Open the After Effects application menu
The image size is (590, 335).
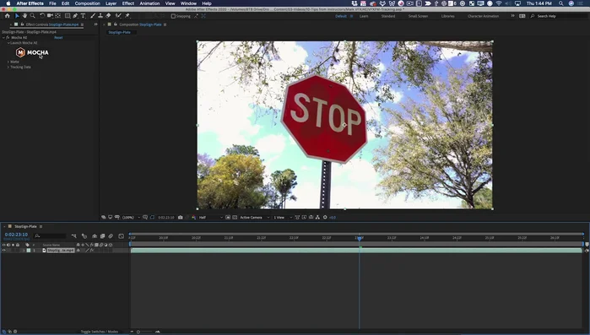click(x=30, y=3)
